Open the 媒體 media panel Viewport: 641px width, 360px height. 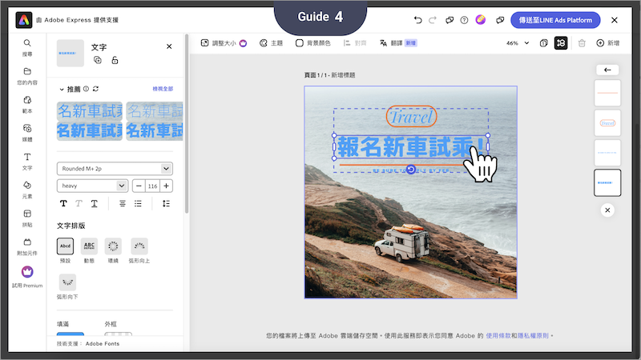[27, 131]
